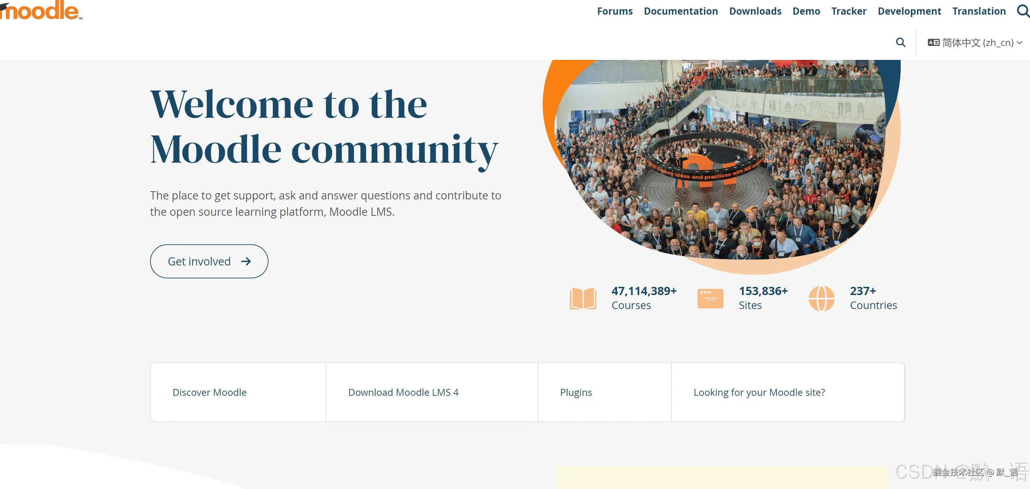Click the globe Countries icon
This screenshot has height=489, width=1030.
[x=821, y=298]
